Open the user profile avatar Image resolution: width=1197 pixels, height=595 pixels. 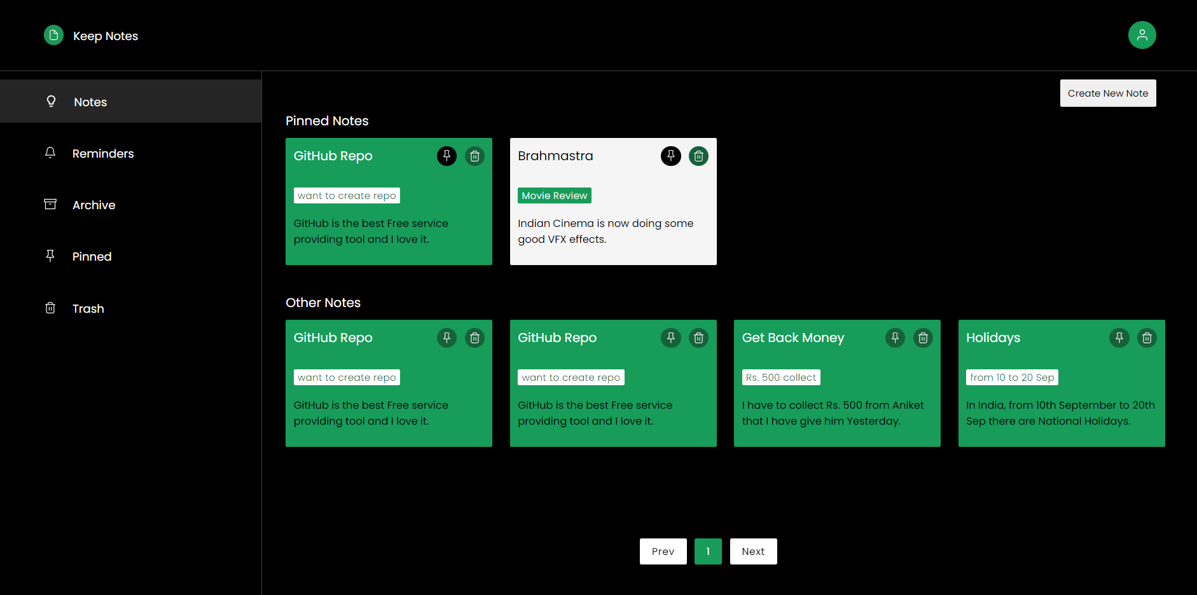(x=1142, y=35)
